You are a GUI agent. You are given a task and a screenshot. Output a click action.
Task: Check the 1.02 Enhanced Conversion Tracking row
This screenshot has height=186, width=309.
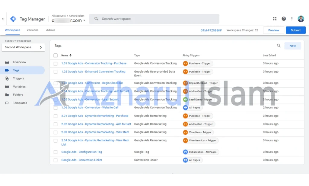(56, 72)
